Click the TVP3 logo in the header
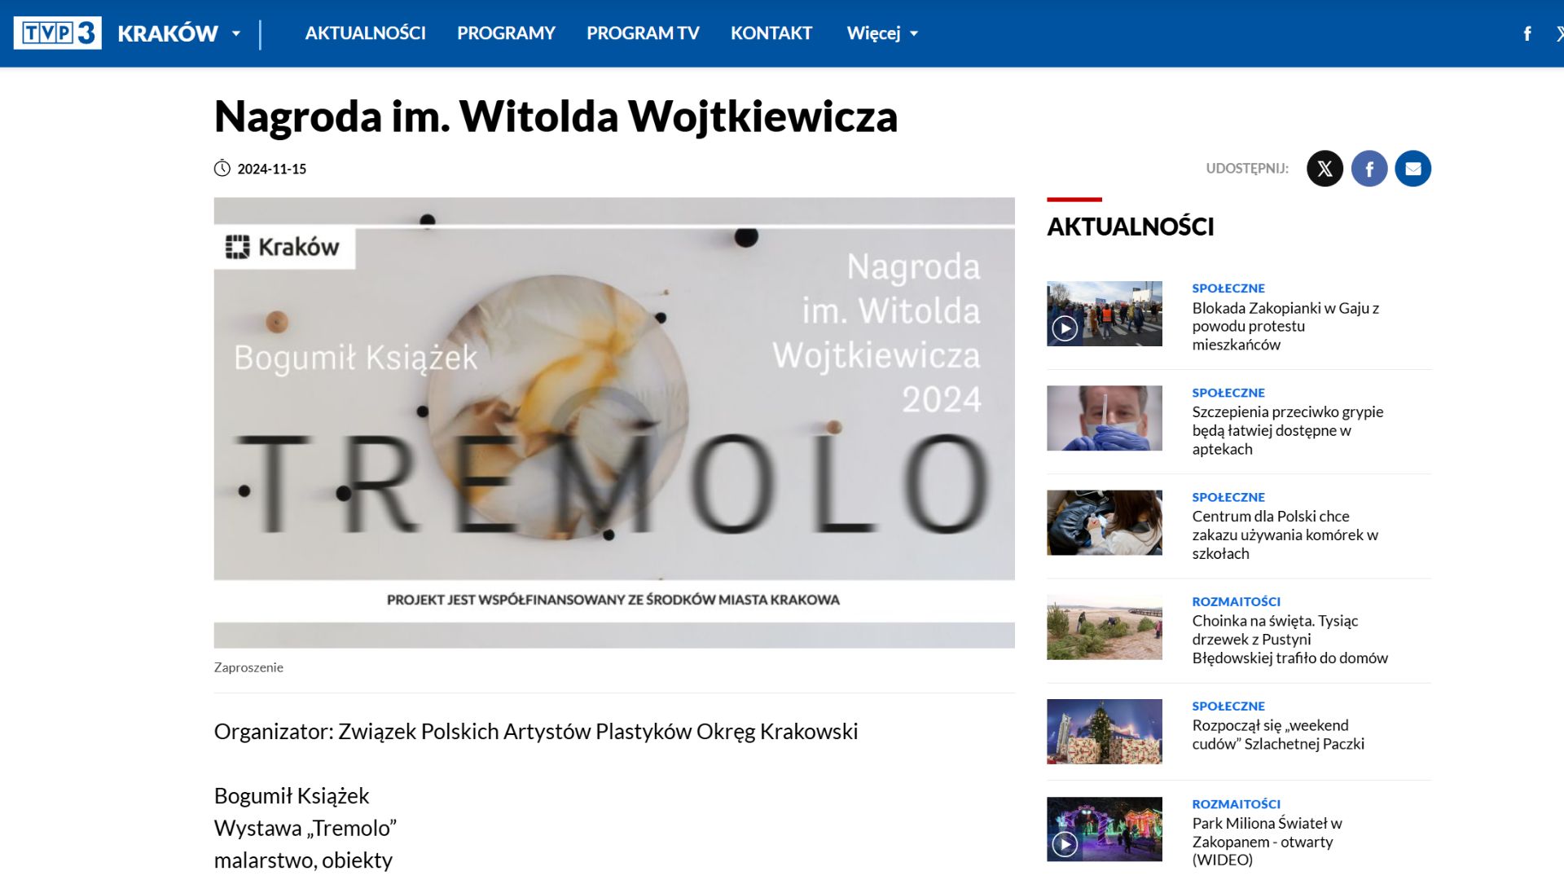The height and width of the screenshot is (880, 1564). point(55,33)
